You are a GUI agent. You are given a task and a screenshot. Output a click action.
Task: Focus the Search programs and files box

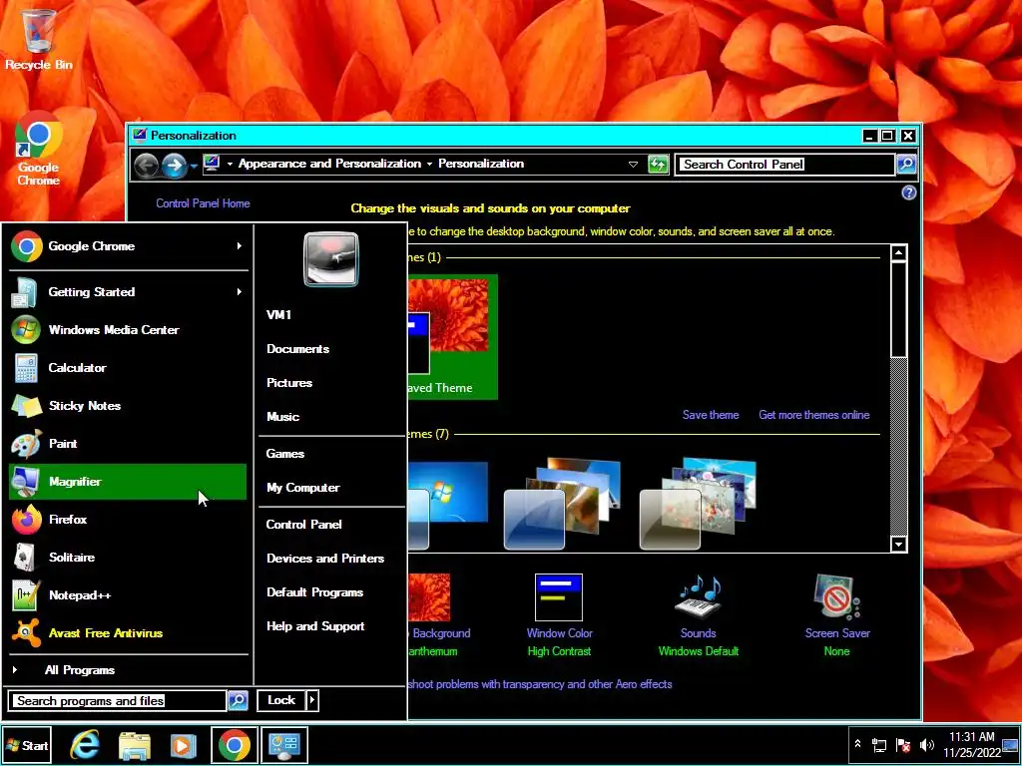[x=118, y=701]
